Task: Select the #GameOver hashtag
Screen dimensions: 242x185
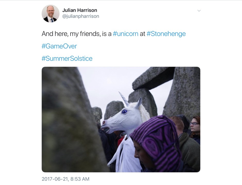Action: tap(59, 46)
